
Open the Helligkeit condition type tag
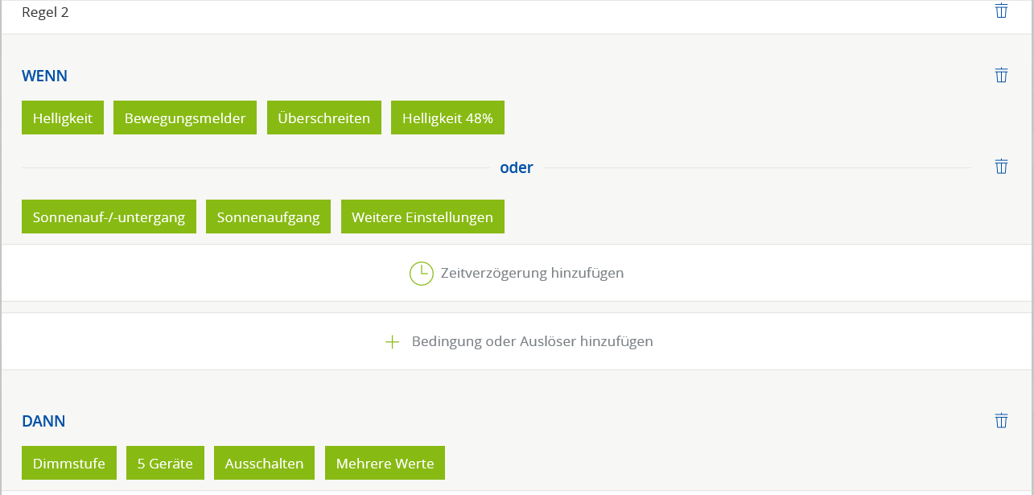[x=63, y=118]
